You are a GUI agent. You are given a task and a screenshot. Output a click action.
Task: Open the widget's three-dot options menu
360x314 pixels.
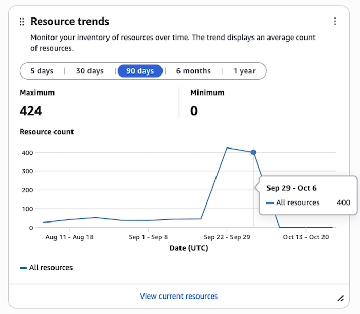[335, 21]
